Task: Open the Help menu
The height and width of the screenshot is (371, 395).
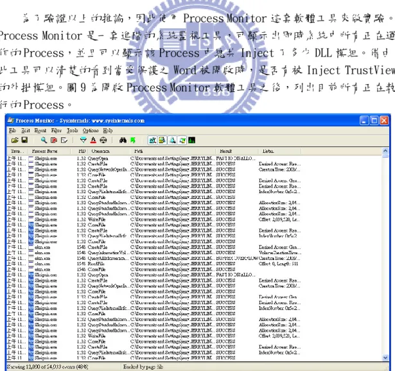Action: (x=107, y=130)
